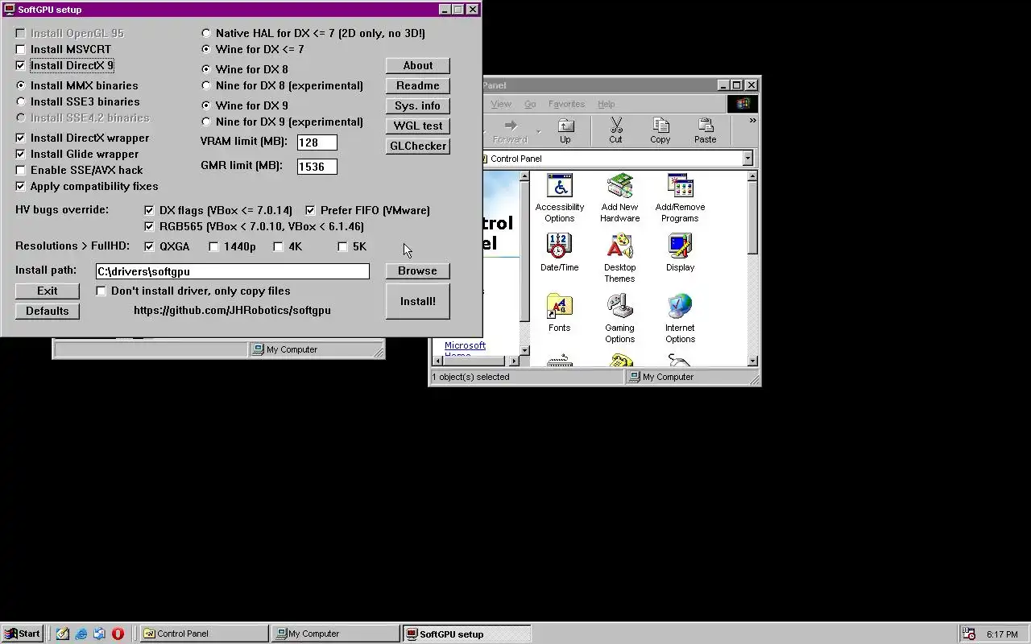Toggle Prefer FIFO (VMware) checkbox

[310, 210]
